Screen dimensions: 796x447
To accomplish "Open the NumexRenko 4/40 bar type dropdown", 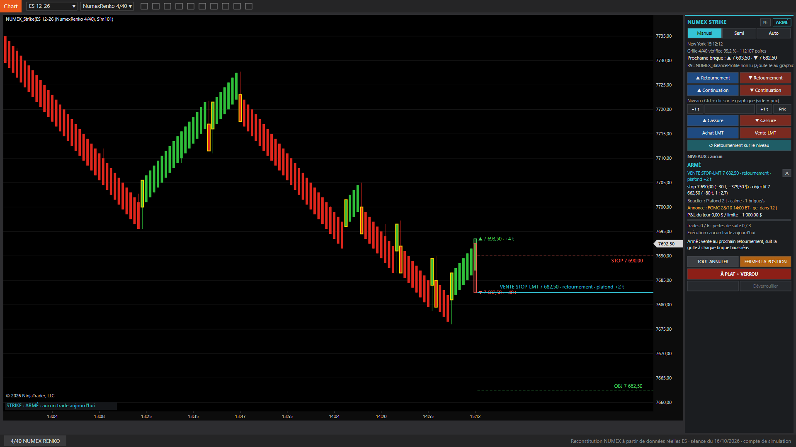I will (107, 6).
